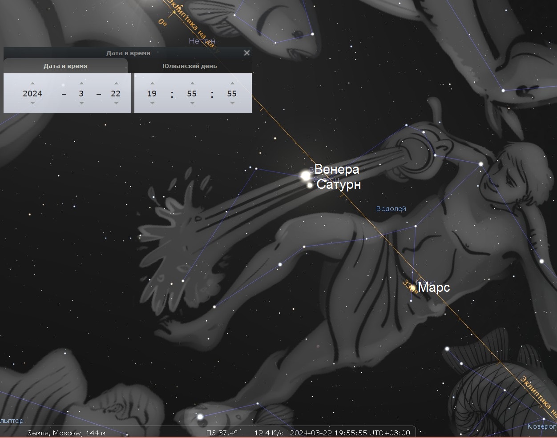Viewport: 557px width, 438px height.
Task: Select the planet Сатурн in the sky
Action: click(310, 185)
